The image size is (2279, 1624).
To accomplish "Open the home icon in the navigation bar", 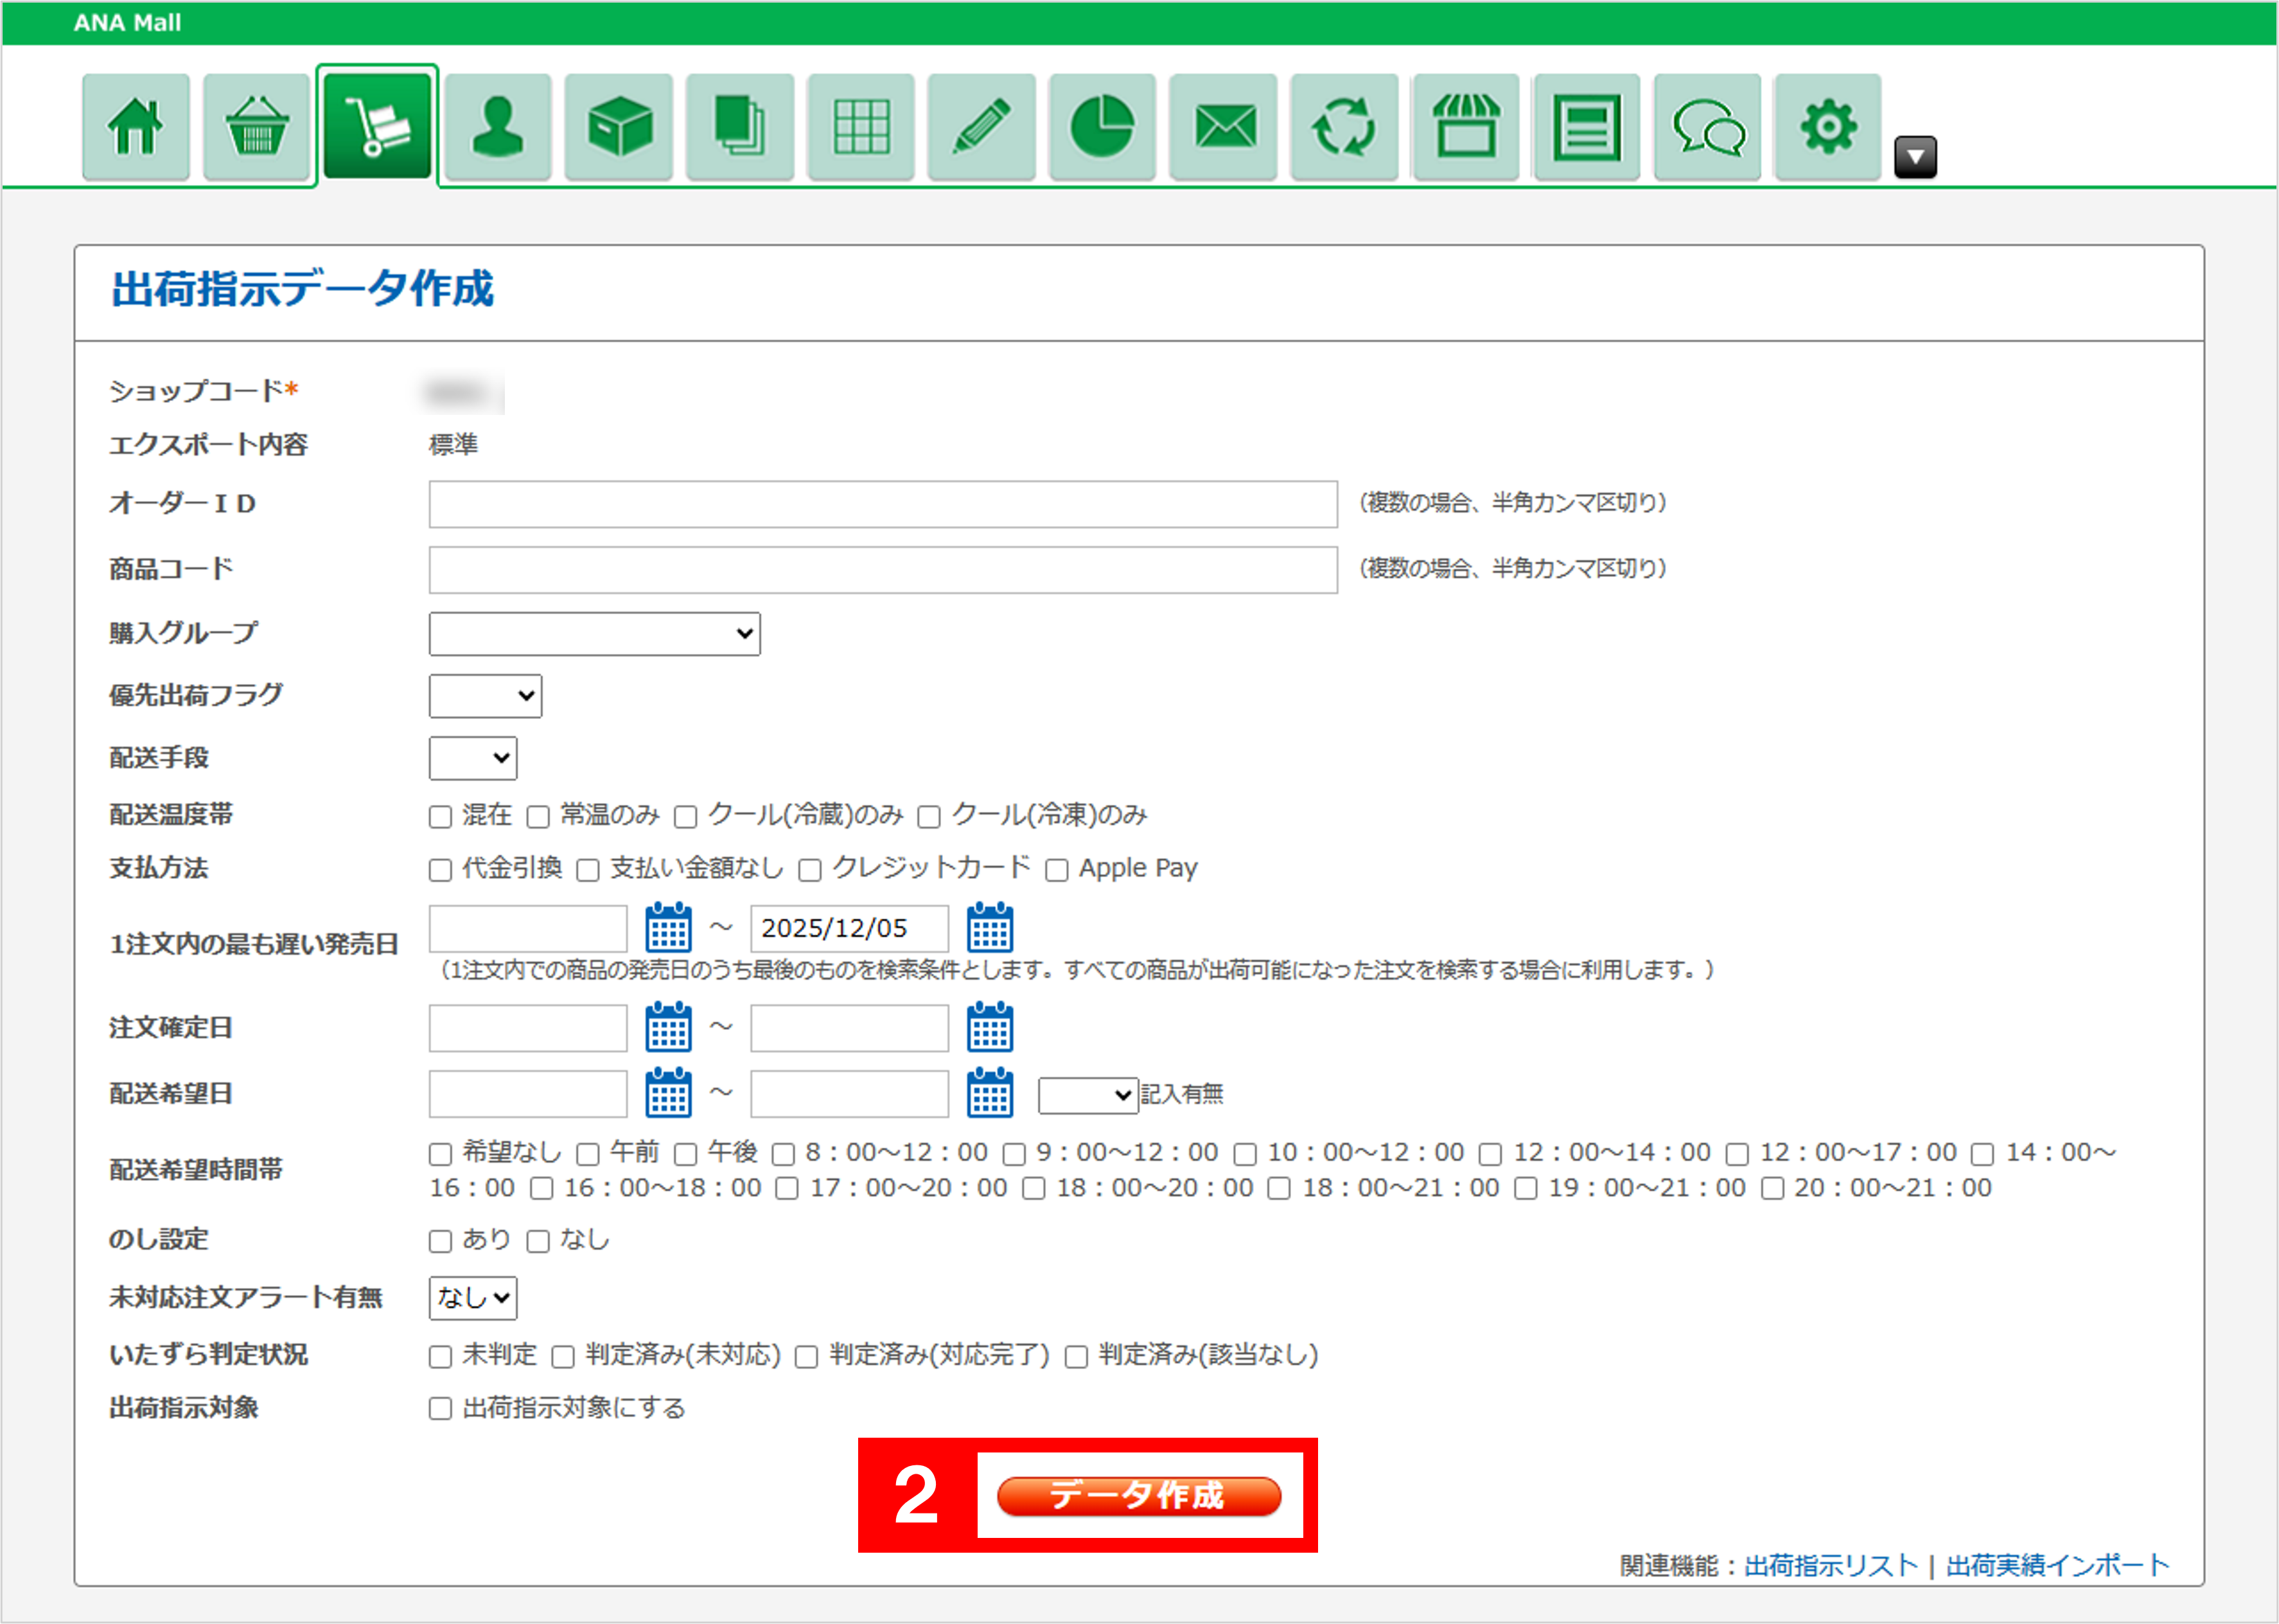I will point(136,127).
